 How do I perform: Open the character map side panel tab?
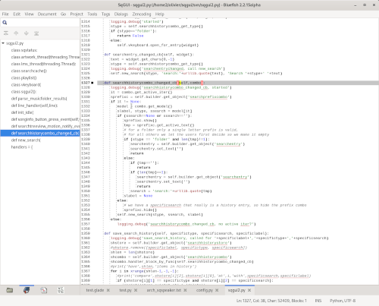click(61, 290)
